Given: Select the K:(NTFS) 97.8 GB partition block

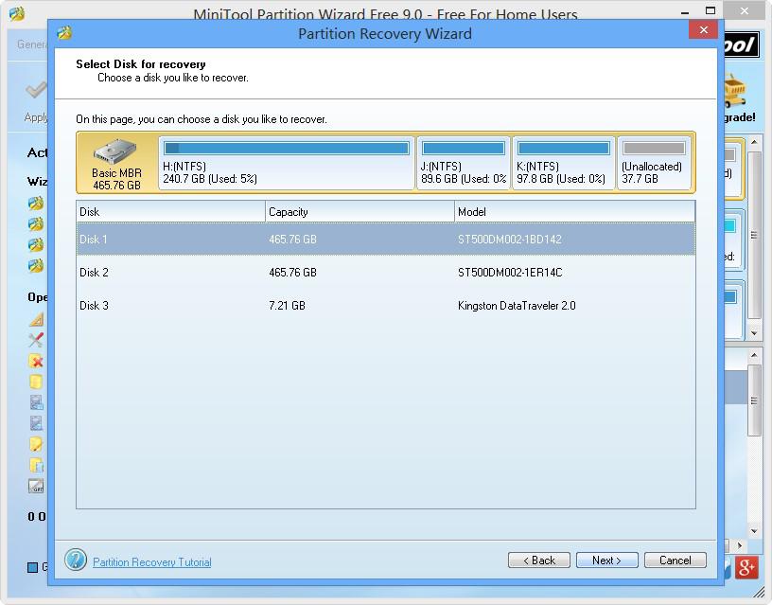Looking at the screenshot, I should [564, 163].
